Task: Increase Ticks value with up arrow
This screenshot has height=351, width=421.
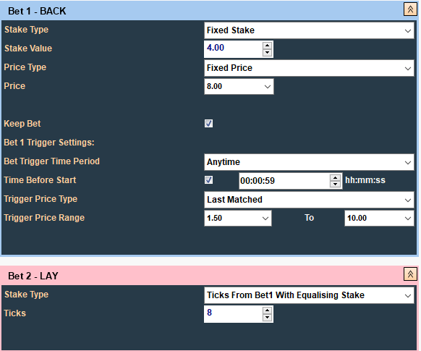Action: (267, 310)
